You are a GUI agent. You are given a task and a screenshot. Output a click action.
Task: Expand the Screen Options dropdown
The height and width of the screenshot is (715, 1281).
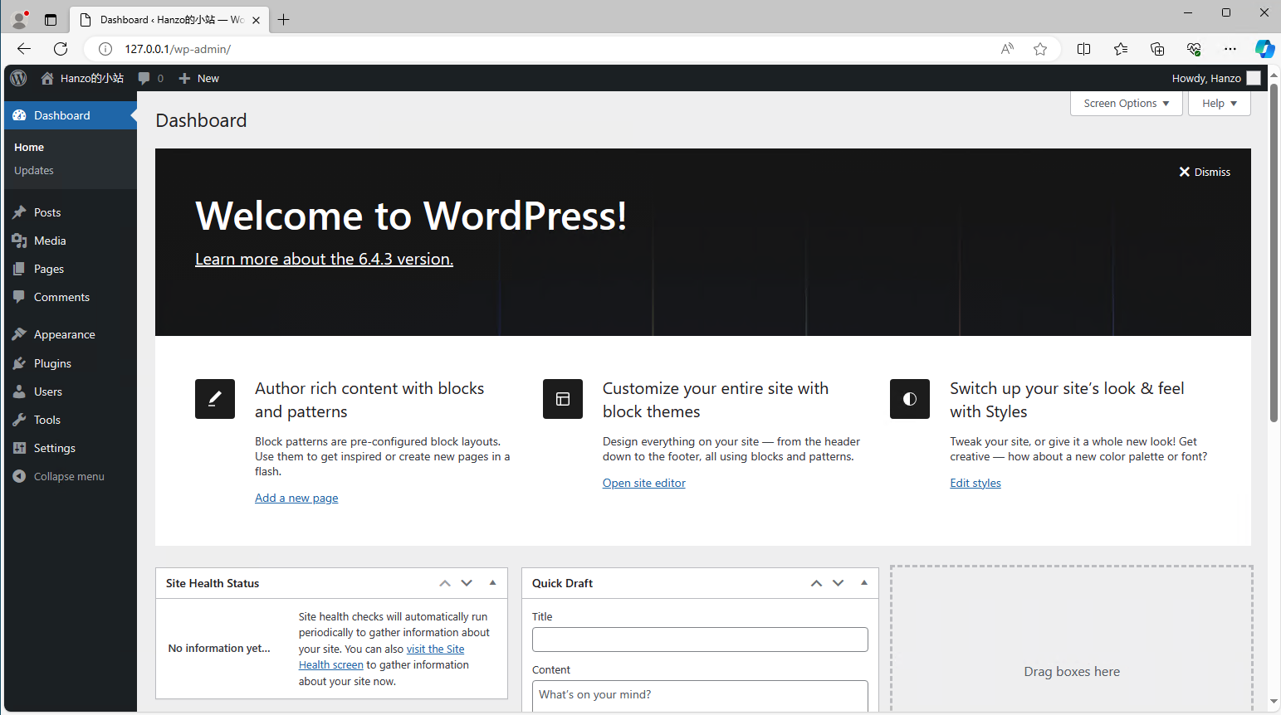1127,103
